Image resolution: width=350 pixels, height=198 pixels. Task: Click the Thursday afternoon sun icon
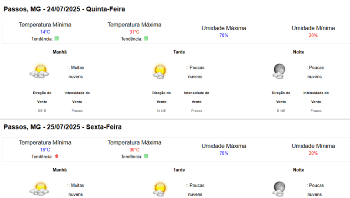(160, 71)
